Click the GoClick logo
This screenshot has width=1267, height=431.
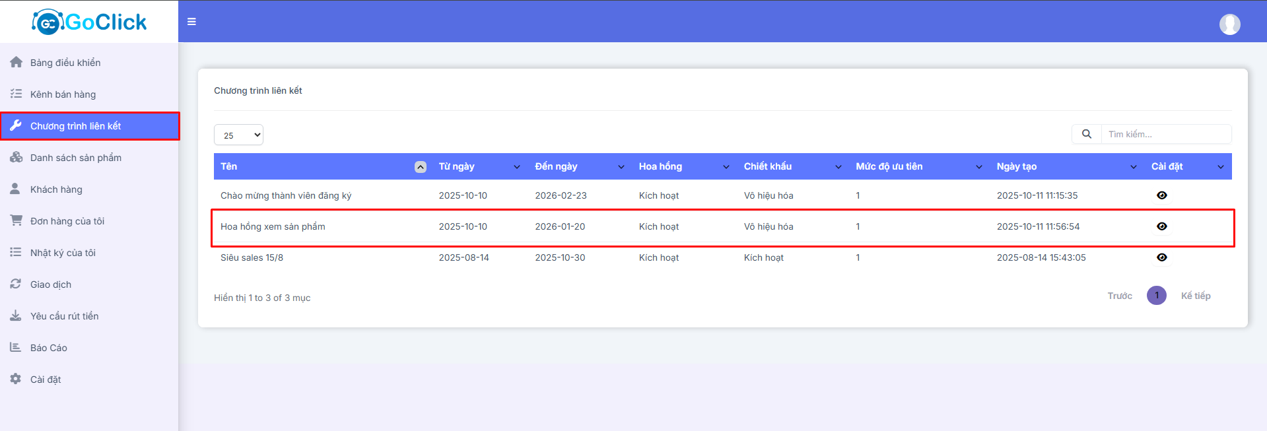pos(89,22)
